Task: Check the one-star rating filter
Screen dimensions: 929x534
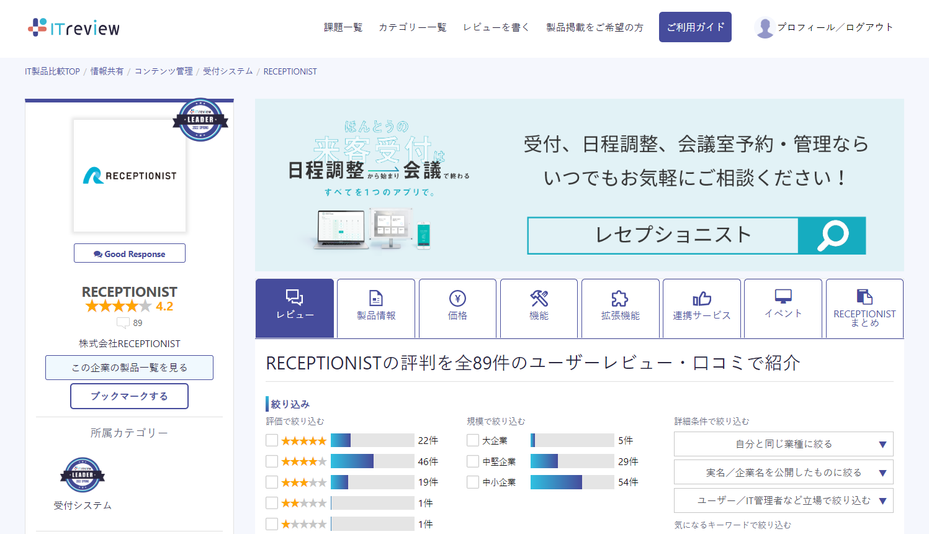Action: tap(272, 524)
